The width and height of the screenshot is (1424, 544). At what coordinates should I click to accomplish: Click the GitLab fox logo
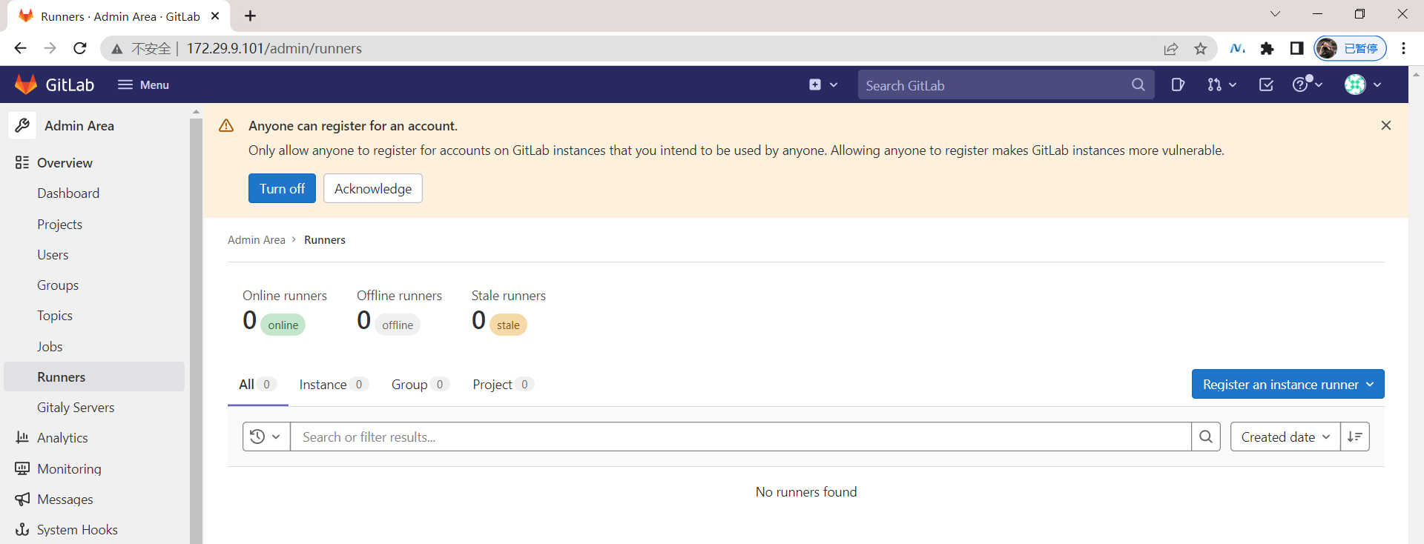click(26, 84)
